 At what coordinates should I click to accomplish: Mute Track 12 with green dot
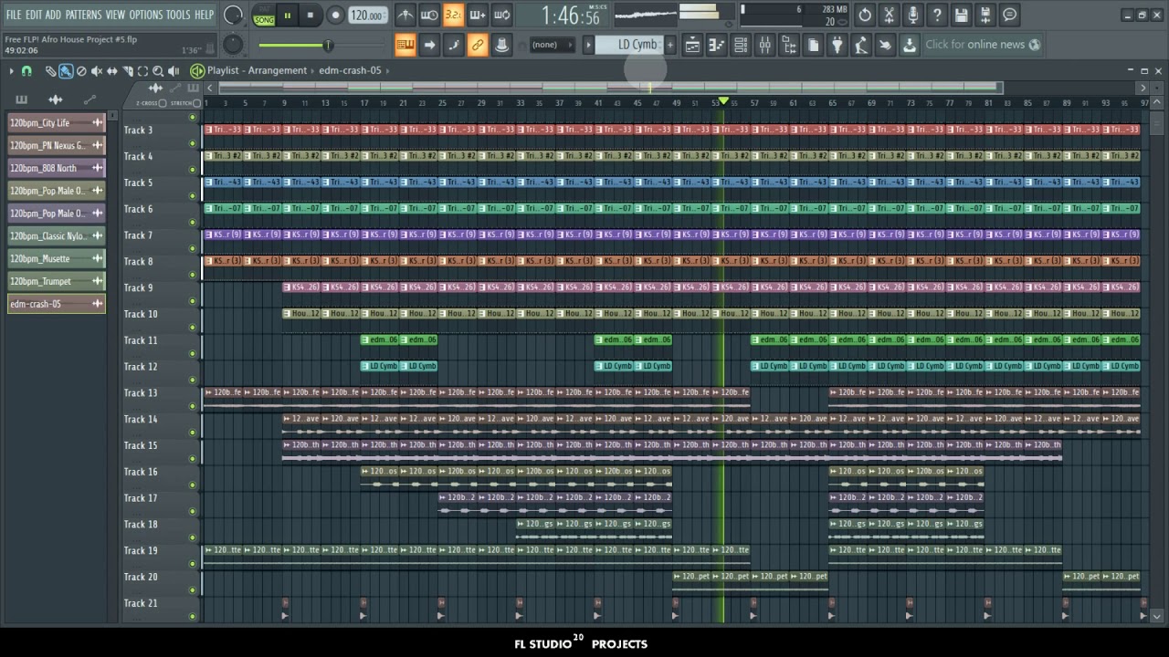tap(193, 380)
